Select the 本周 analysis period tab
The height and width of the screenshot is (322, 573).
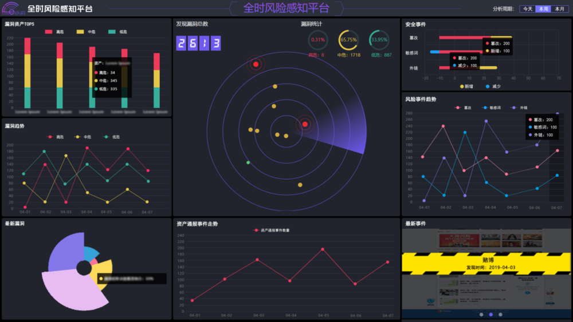click(543, 9)
